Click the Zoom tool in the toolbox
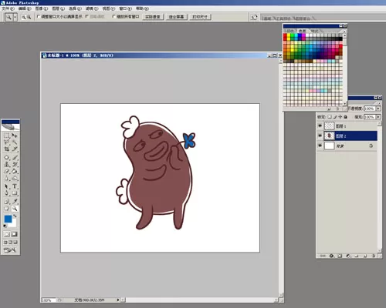Screen dimensions: 386x308 coord(15,209)
